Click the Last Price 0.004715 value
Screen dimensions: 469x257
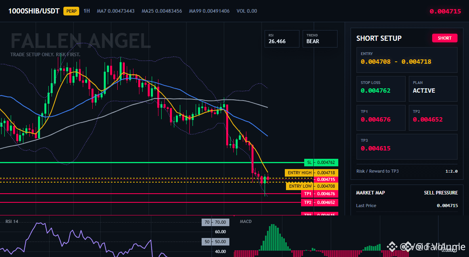click(x=447, y=206)
